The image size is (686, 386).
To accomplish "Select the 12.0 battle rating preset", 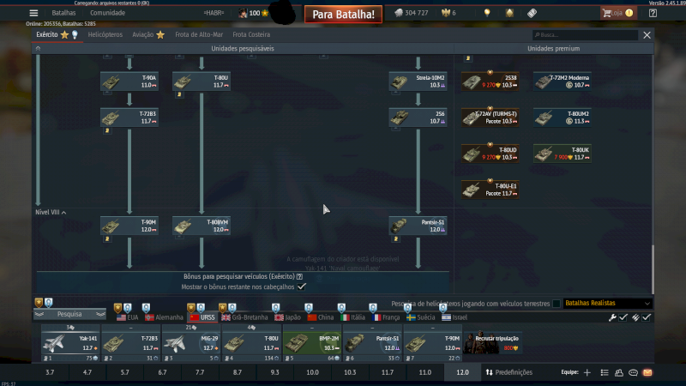I will (x=462, y=373).
